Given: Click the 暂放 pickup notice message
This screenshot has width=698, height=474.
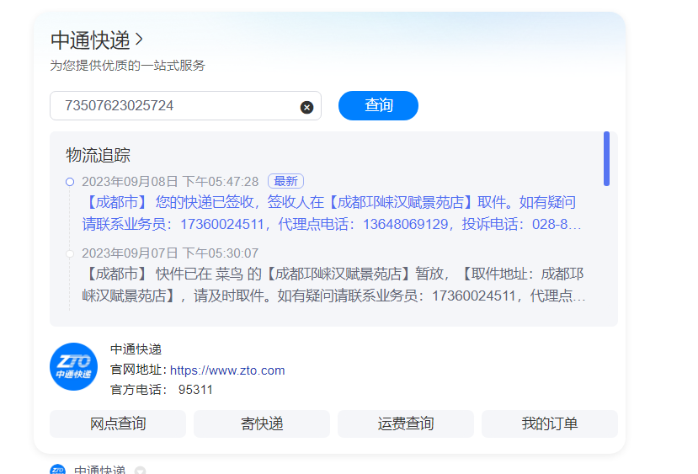Looking at the screenshot, I should [333, 285].
